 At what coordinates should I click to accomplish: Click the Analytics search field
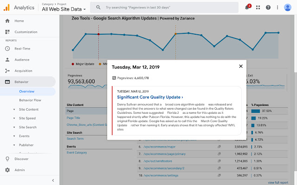[x=162, y=7]
